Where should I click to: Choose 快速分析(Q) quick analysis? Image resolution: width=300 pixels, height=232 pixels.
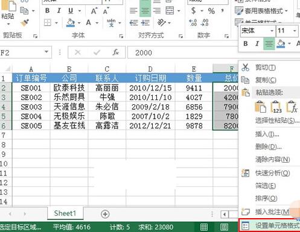(x=269, y=173)
